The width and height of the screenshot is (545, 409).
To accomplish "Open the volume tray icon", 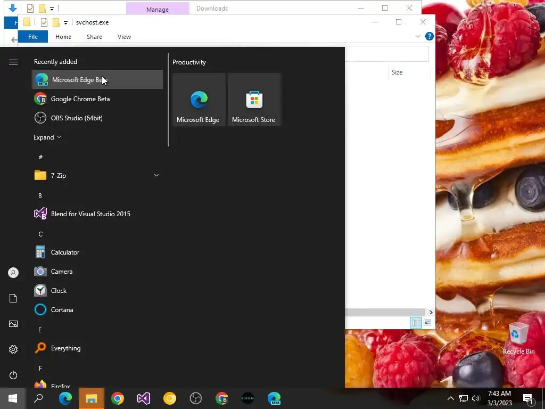I will pos(476,398).
